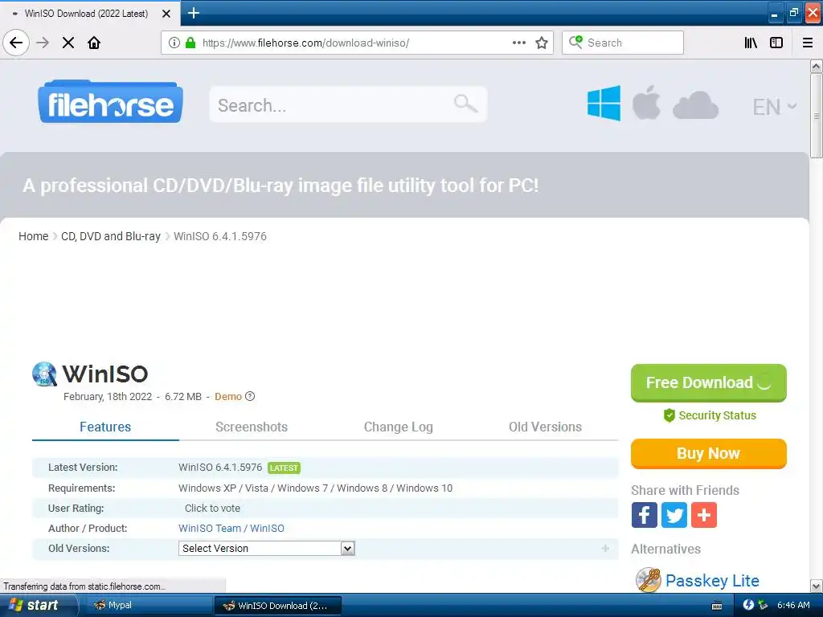Click the forward navigation arrow
The width and height of the screenshot is (823, 617).
[43, 43]
